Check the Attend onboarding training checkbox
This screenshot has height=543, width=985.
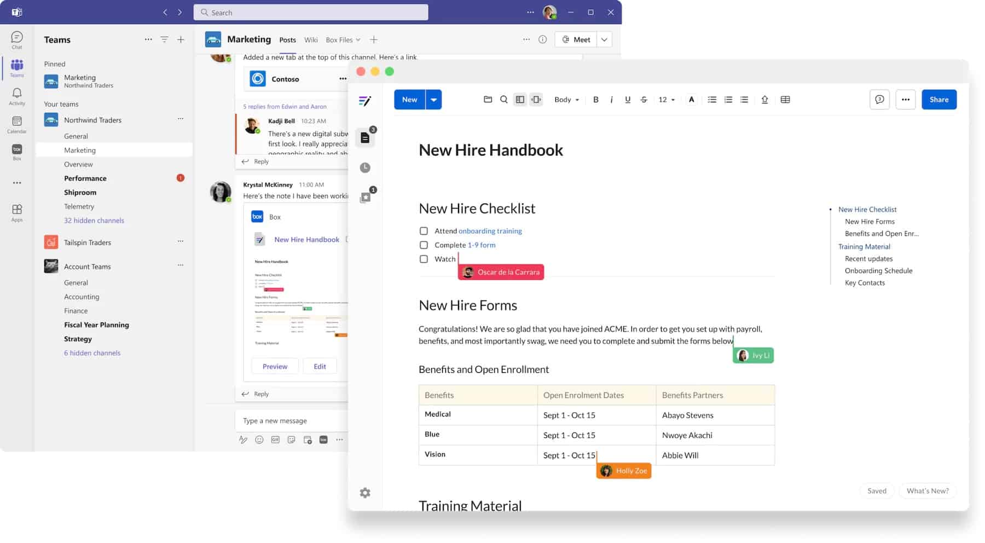(424, 231)
